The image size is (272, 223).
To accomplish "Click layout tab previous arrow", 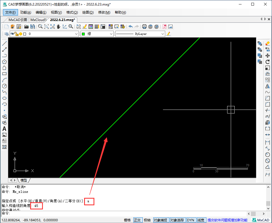I will 11,180.
